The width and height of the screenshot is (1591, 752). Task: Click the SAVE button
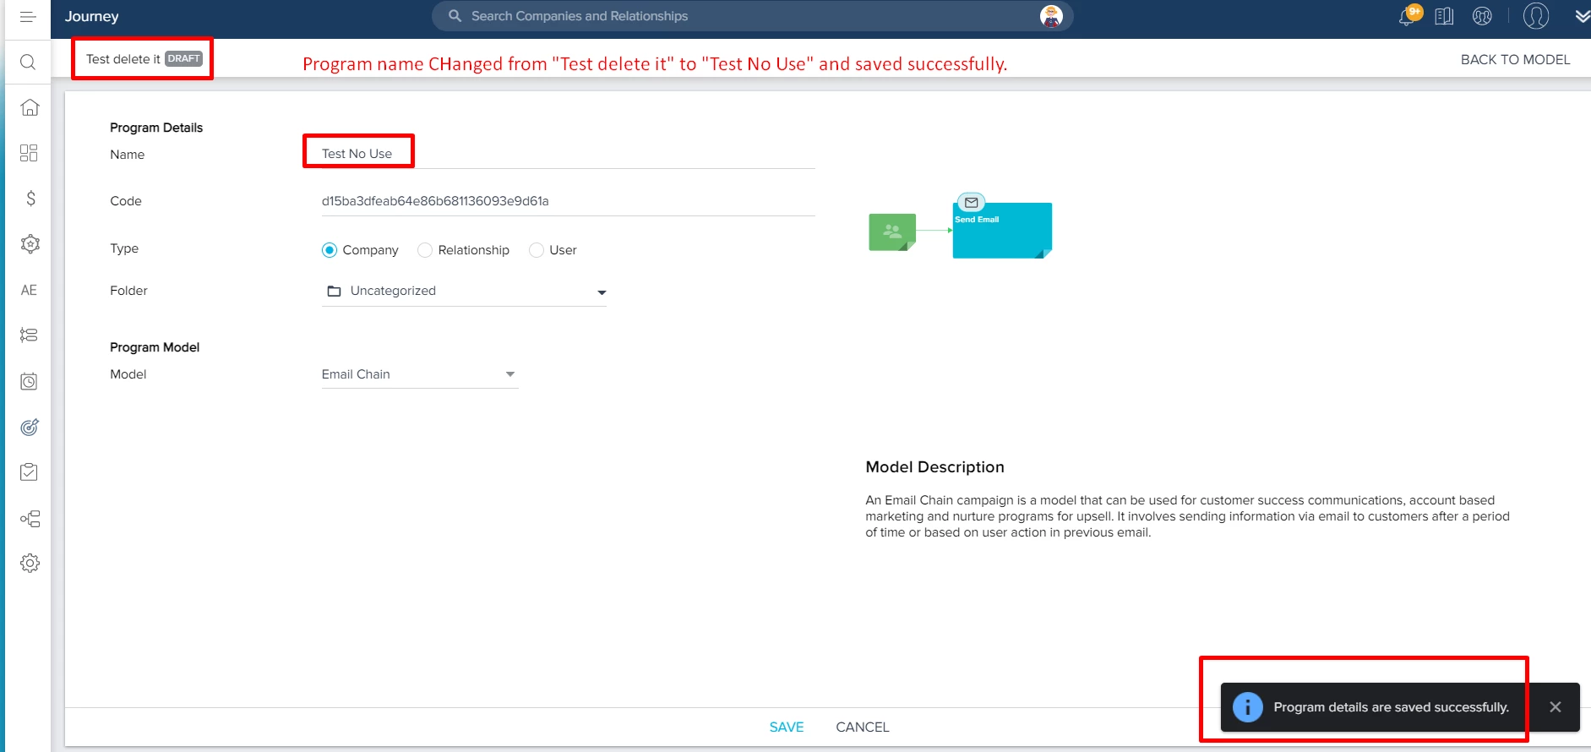point(787,727)
